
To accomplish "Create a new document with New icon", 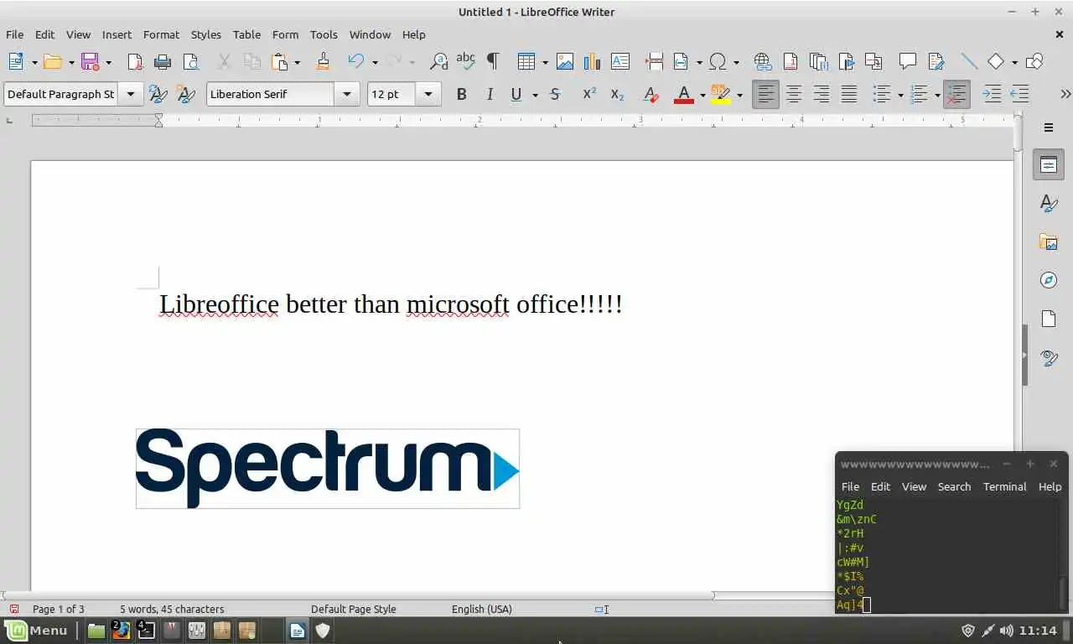I will click(x=16, y=61).
